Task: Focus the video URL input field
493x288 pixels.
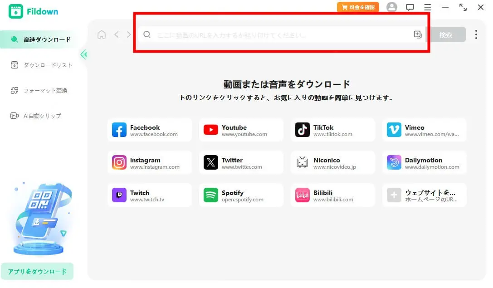Action: pos(281,34)
